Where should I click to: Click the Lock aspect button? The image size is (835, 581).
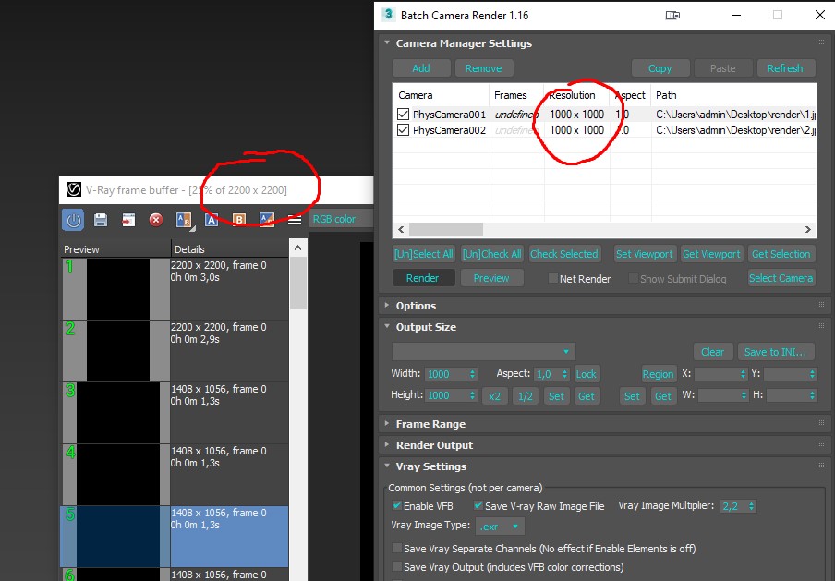point(587,374)
